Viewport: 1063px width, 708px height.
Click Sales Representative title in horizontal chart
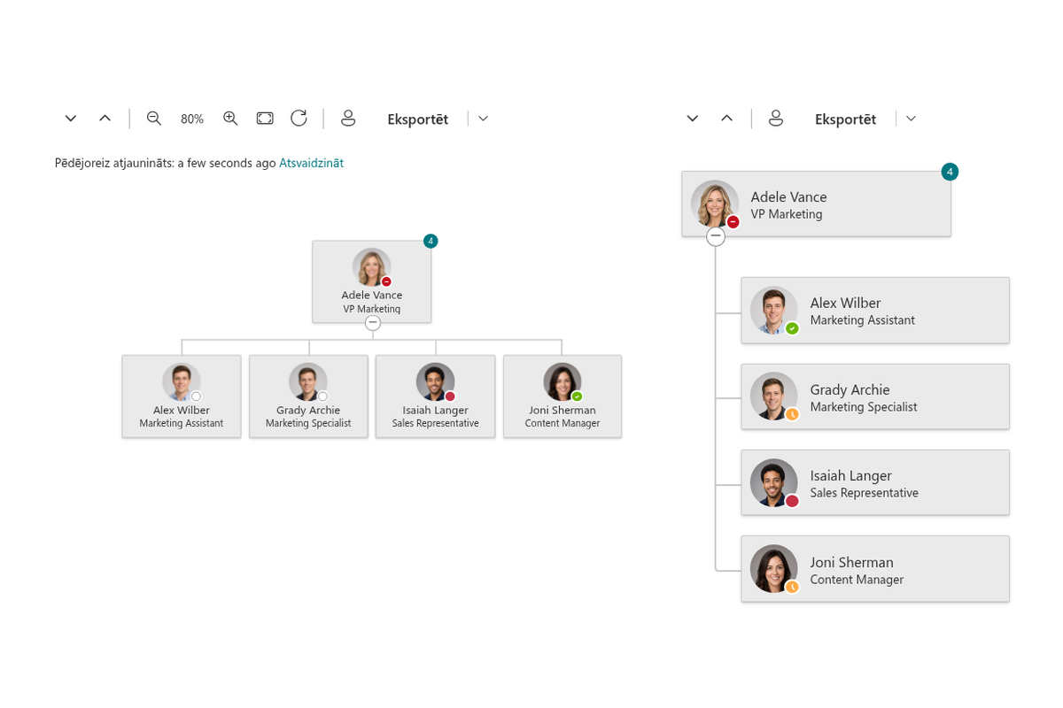(x=436, y=423)
